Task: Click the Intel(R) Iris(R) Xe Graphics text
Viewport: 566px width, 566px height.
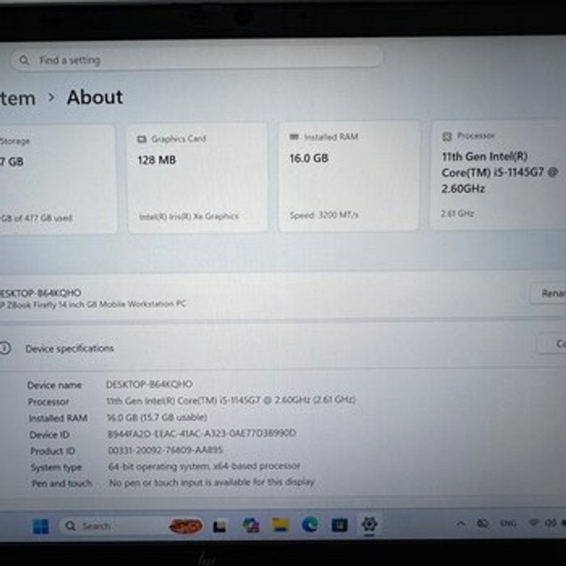Action: (189, 216)
